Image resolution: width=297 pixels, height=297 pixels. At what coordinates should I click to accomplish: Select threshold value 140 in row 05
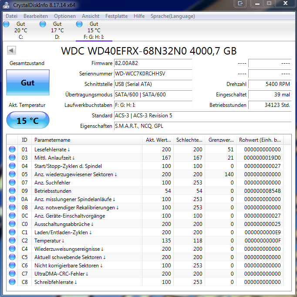[229, 174]
